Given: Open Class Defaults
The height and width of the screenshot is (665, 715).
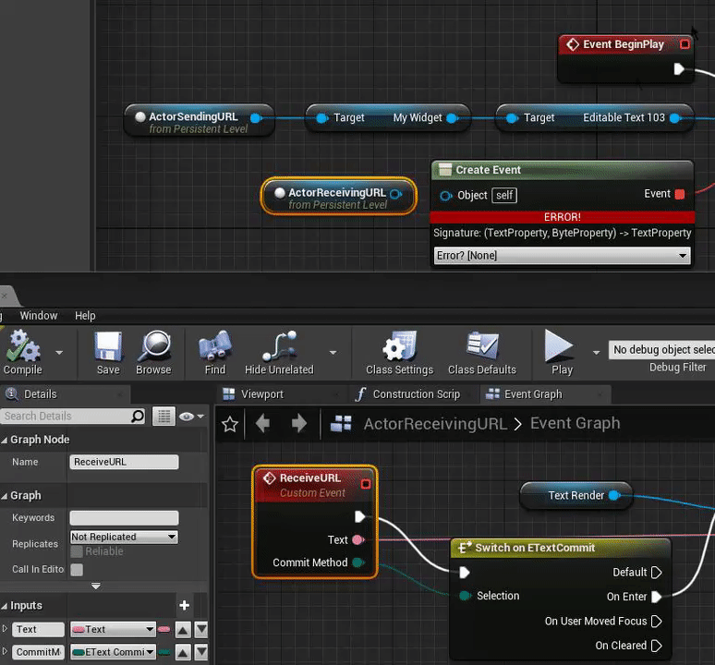Looking at the screenshot, I should coord(482,352).
